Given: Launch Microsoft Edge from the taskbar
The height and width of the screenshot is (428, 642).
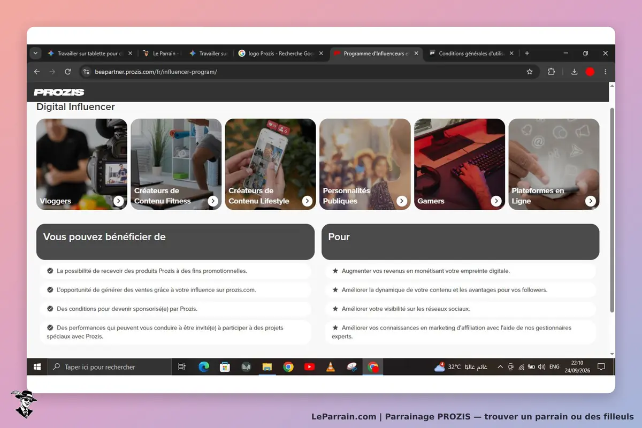Looking at the screenshot, I should pos(204,367).
